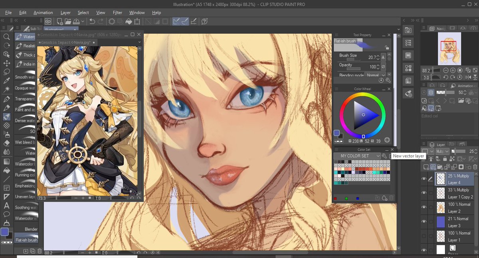This screenshot has height=258, width=479.
Task: Open the Navia.jpg tab list chevron
Action: point(139,42)
